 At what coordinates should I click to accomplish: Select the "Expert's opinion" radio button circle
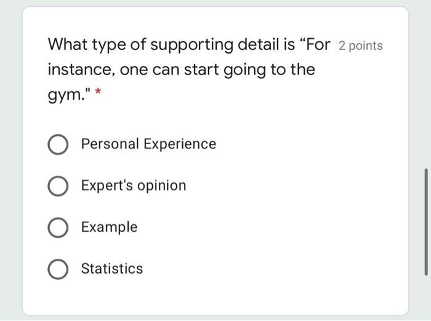click(58, 186)
